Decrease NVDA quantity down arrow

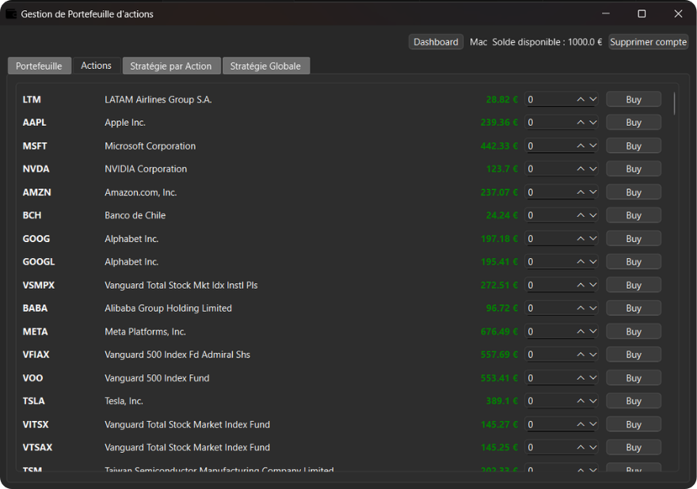point(593,169)
